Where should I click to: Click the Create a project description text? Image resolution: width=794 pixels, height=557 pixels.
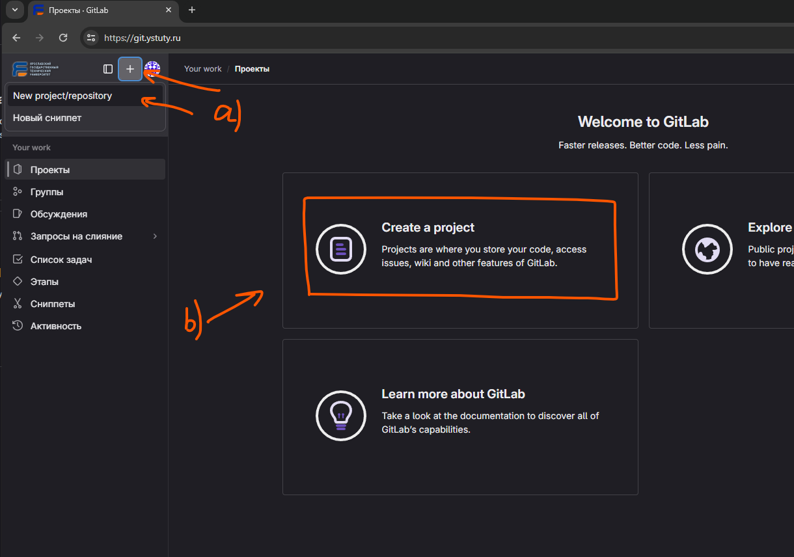point(484,256)
